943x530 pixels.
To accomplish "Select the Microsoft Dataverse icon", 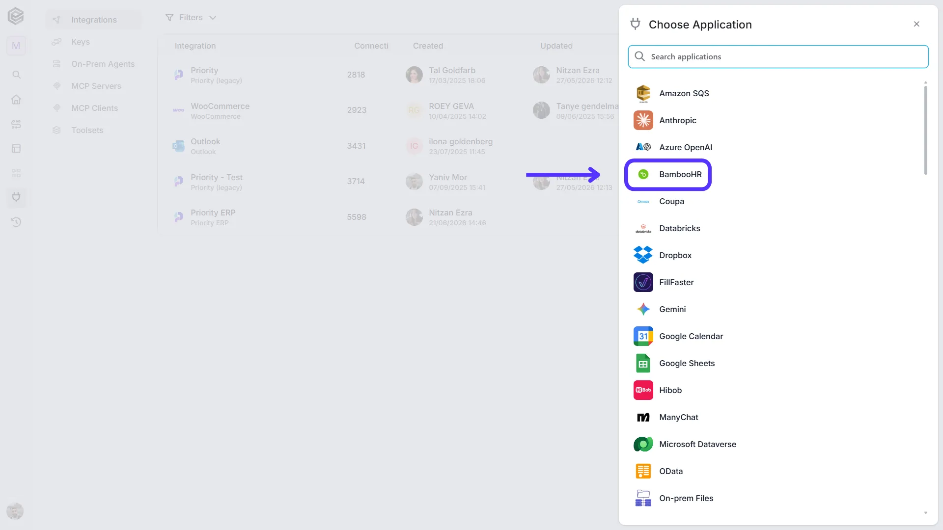I will pos(643,444).
